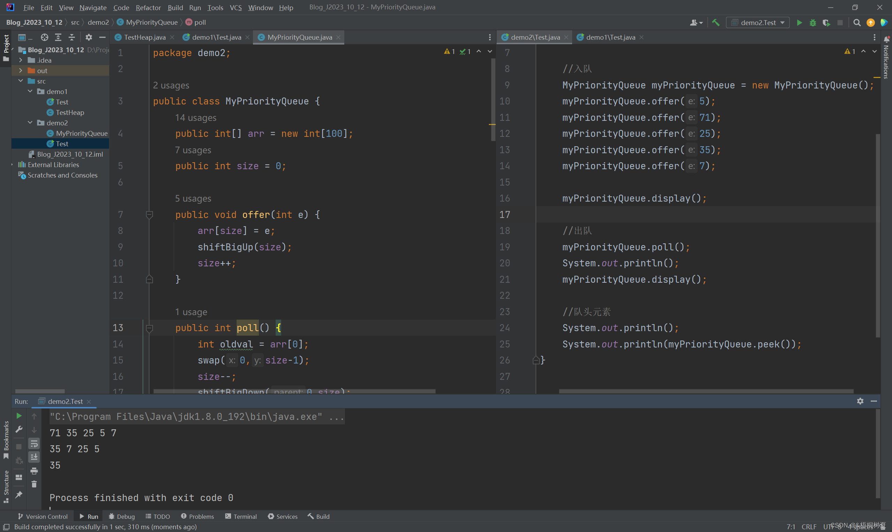Click CRLF line separator in status bar
Screen dimensions: 892x532
pyautogui.click(x=809, y=527)
